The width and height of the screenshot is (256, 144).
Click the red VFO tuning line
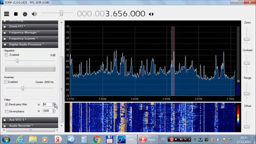click(x=174, y=61)
